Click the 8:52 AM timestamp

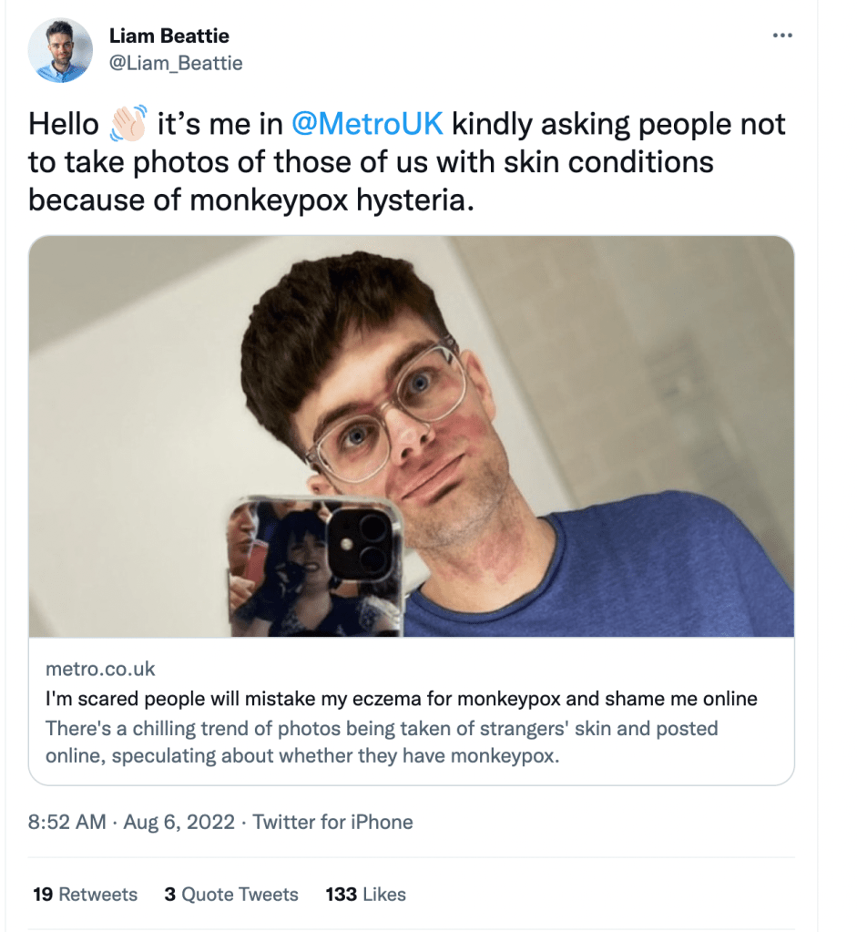coord(67,822)
